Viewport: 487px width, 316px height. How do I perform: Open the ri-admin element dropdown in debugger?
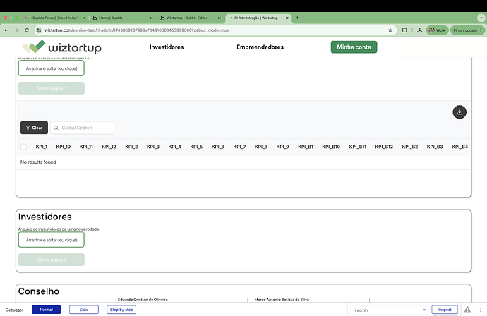coord(389,310)
